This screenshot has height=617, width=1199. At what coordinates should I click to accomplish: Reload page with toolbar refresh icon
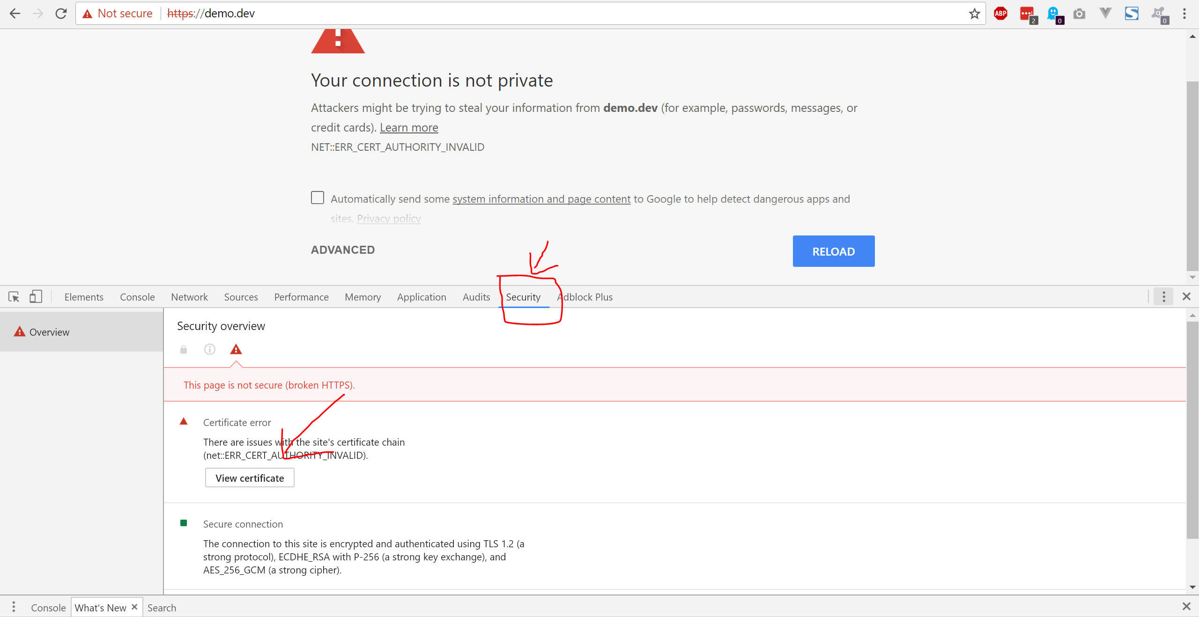click(61, 14)
